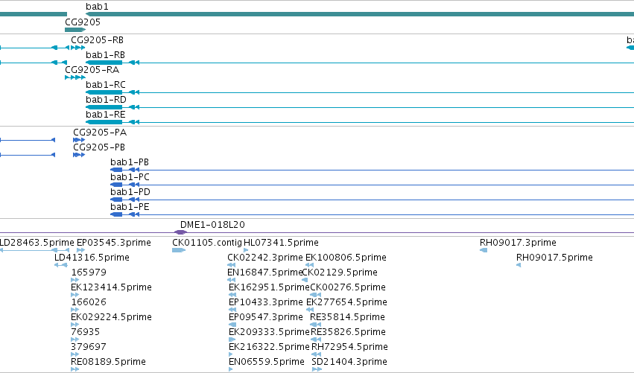Select the bab1-RD transcript label
Screen dimensions: 634x373
pyautogui.click(x=106, y=100)
